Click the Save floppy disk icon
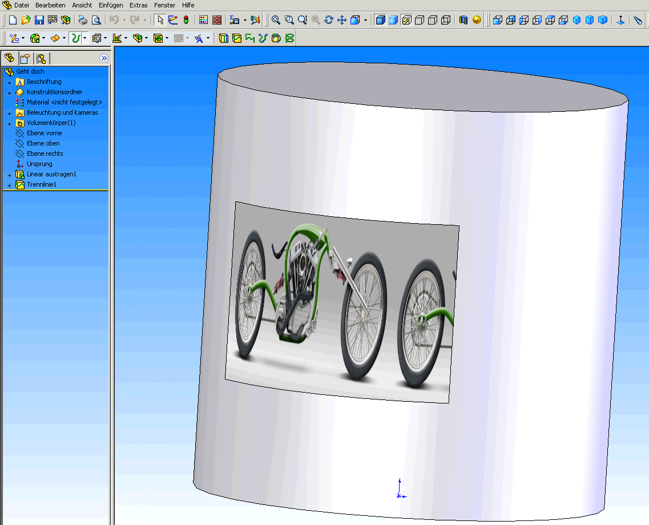This screenshot has height=525, width=649. point(39,20)
